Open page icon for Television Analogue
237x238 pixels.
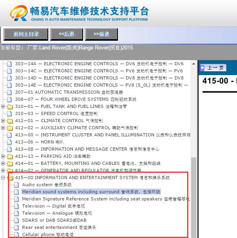pos(17,213)
